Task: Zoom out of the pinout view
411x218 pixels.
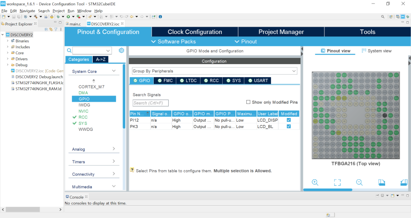Action: (359, 182)
